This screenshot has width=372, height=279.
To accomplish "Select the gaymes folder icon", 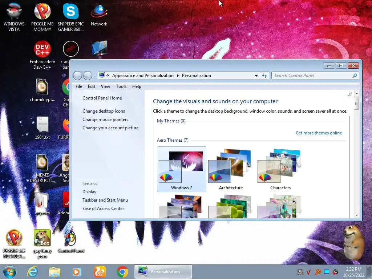I will [x=42, y=203].
